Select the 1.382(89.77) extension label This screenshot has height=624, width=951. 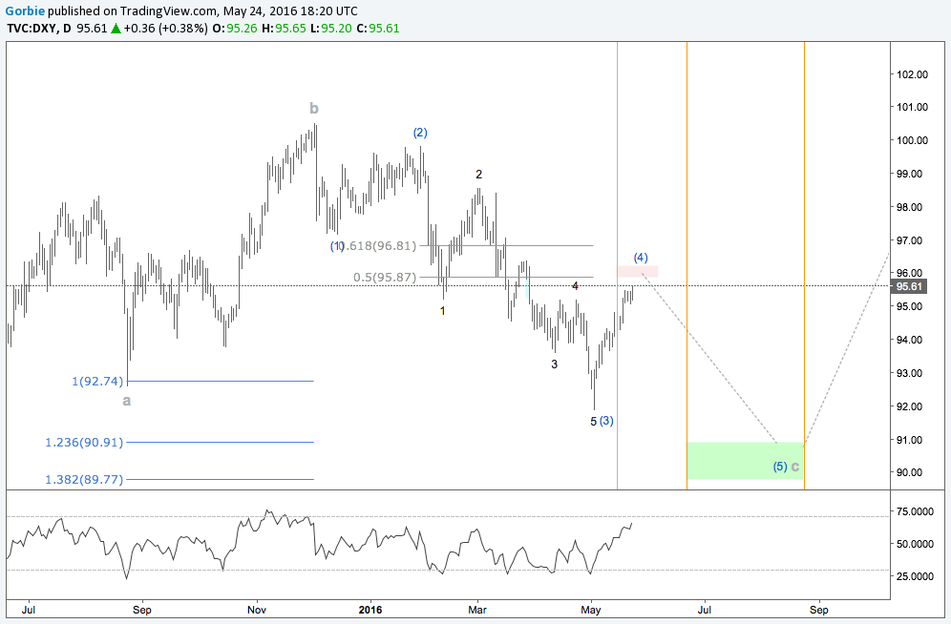pyautogui.click(x=84, y=480)
